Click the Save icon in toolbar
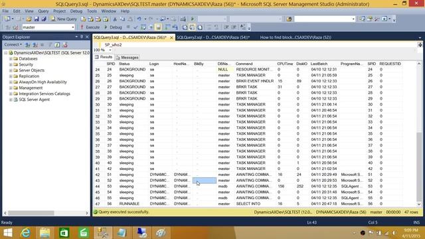This screenshot has width=425, height=239. (x=37, y=19)
